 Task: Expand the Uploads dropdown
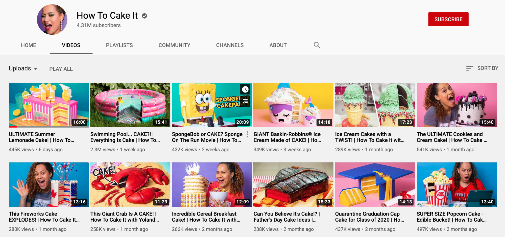point(23,68)
